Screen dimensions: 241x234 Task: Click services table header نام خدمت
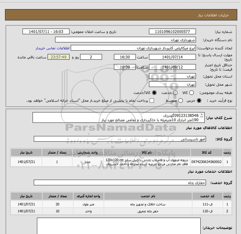(x=148, y=196)
